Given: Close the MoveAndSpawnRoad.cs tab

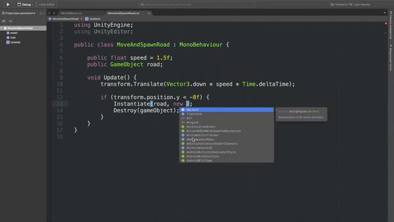Looking at the screenshot, I should point(149,13).
